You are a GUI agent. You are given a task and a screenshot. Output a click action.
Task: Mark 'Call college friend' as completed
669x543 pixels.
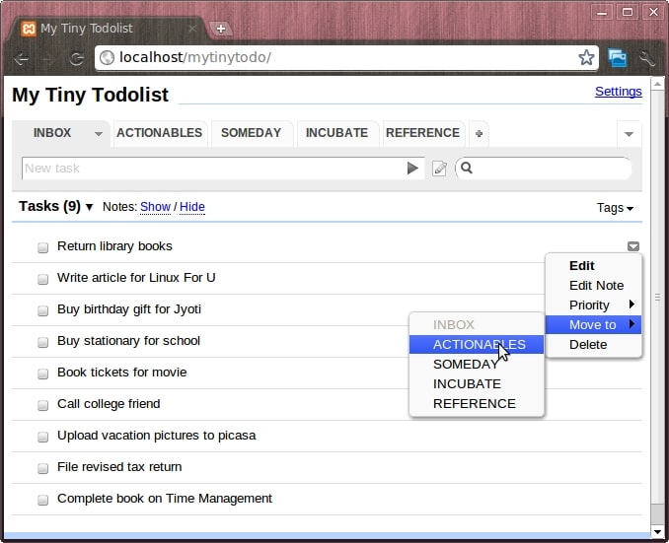point(42,405)
